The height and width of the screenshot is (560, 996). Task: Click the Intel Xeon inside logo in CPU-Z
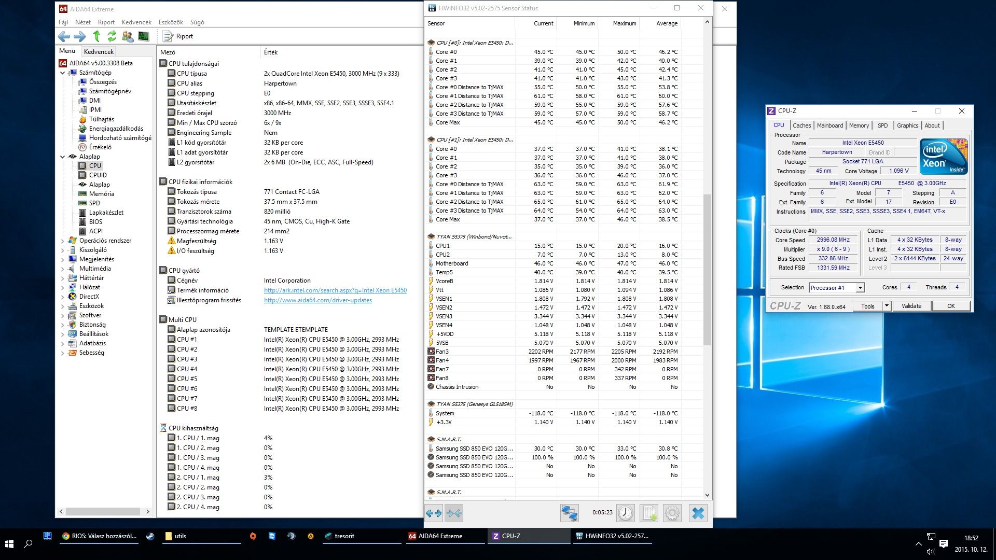coord(944,157)
